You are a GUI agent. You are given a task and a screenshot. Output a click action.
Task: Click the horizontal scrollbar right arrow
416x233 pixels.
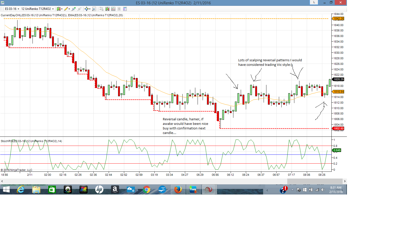(345, 181)
